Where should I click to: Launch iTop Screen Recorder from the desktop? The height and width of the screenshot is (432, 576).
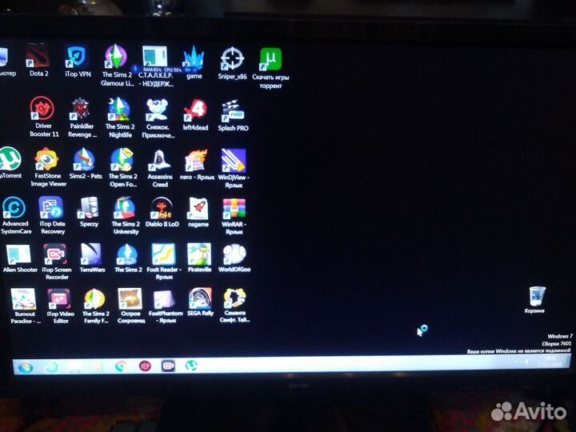[54, 255]
